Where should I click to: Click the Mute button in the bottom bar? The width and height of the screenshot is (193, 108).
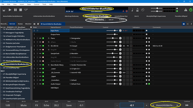pos(23,105)
